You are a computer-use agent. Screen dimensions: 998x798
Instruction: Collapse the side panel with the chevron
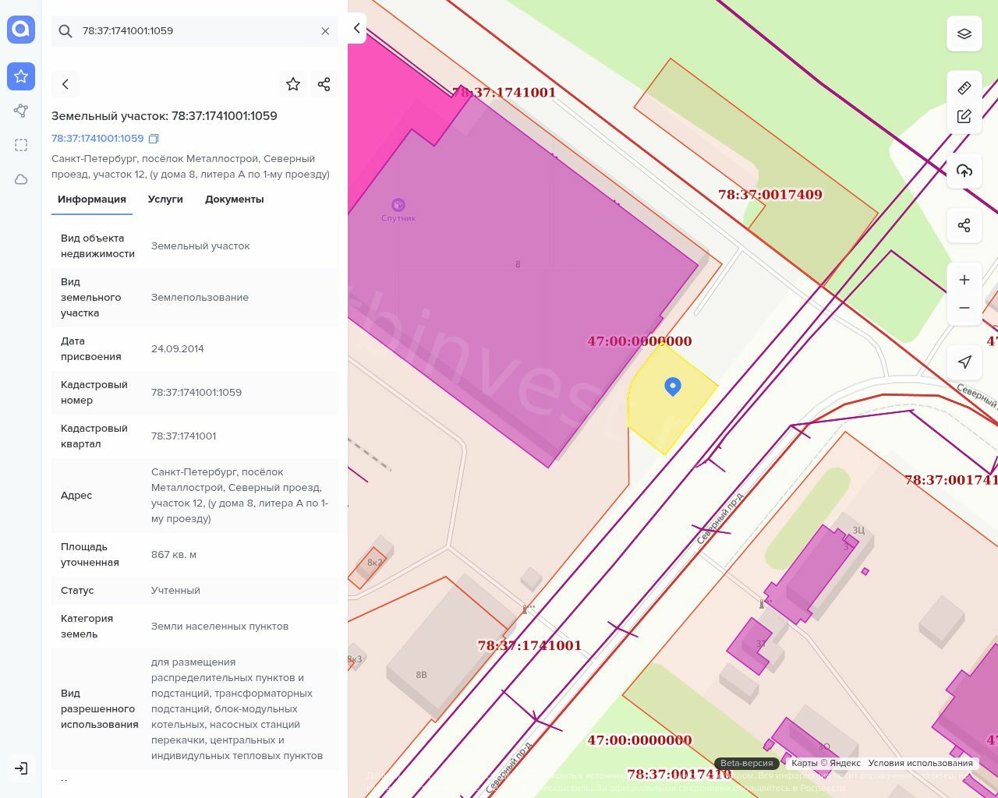[x=356, y=28]
